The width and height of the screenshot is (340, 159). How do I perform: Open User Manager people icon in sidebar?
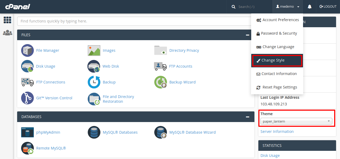pyautogui.click(x=7, y=33)
